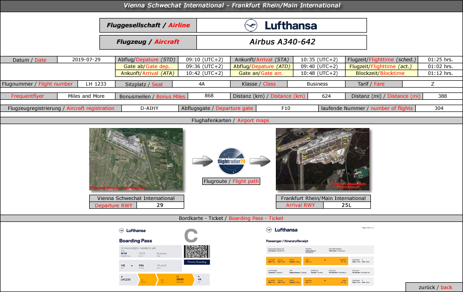This screenshot has height=292, width=463.
Task: Click the large C boarding group letter
Action: pos(191,236)
